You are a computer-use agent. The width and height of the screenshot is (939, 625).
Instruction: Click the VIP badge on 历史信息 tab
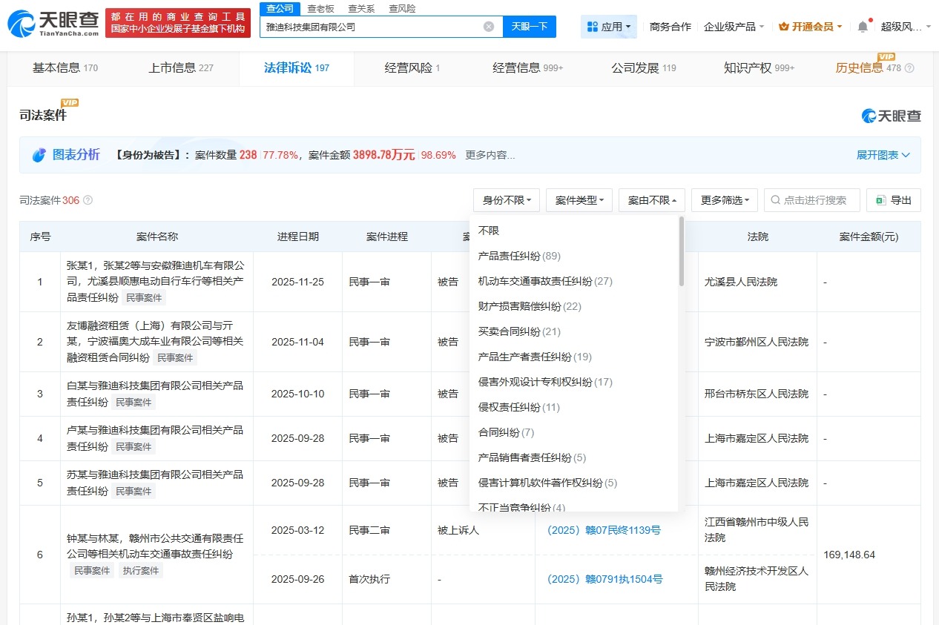[x=888, y=56]
